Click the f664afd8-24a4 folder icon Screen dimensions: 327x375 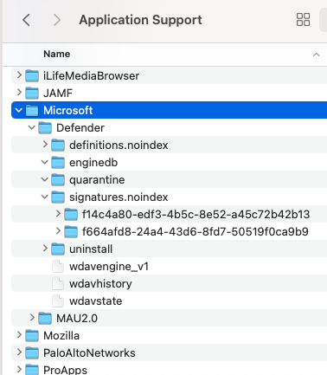[x=71, y=232]
